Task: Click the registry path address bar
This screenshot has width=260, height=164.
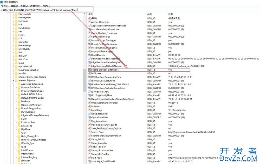Action: coord(104,10)
